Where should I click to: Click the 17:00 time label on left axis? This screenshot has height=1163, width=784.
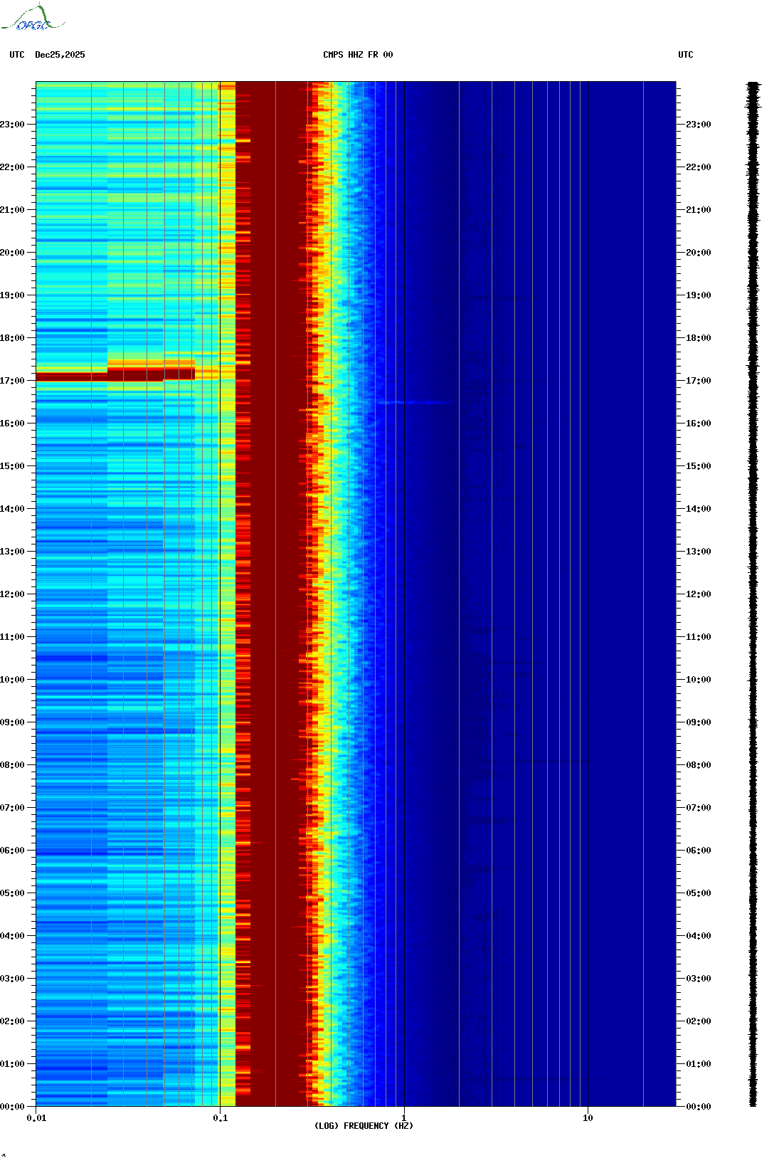[12, 381]
